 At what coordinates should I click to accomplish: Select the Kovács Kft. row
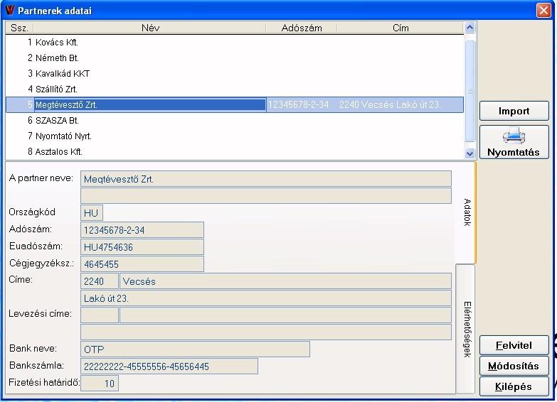(x=235, y=42)
